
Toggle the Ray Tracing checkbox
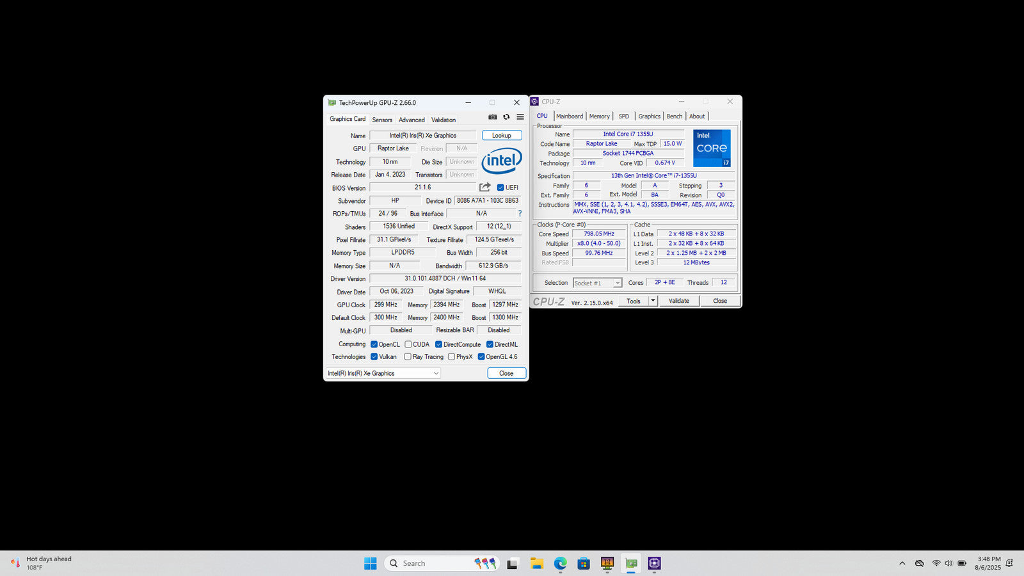tap(408, 357)
